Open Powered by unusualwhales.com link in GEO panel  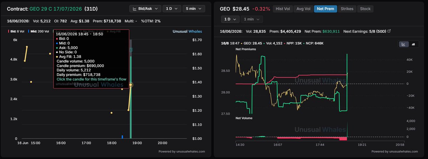[x=395, y=152]
